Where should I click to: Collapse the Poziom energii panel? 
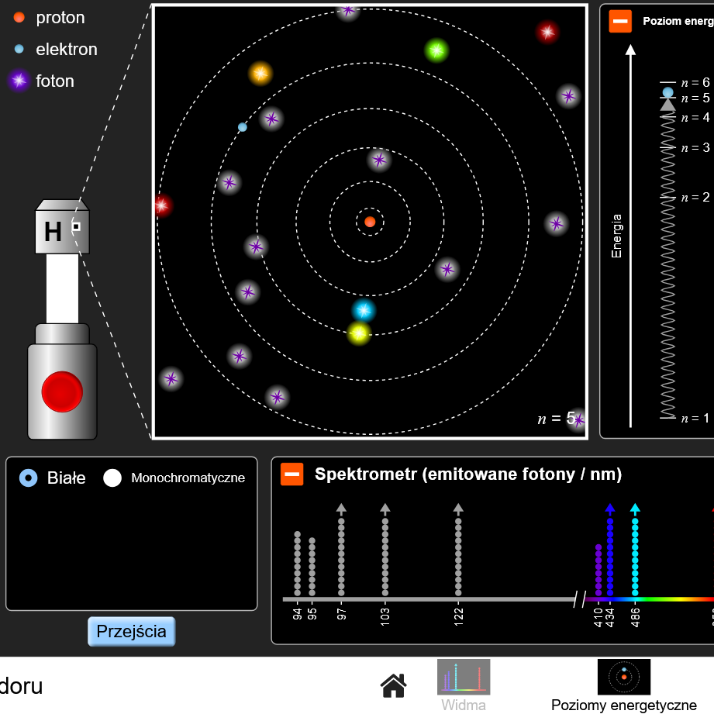(x=620, y=21)
